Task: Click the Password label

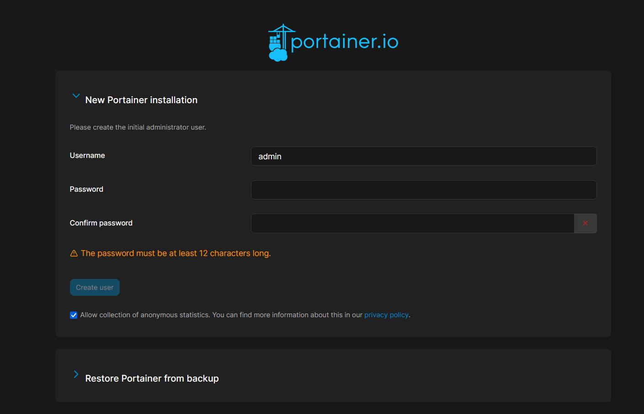Action: click(86, 189)
